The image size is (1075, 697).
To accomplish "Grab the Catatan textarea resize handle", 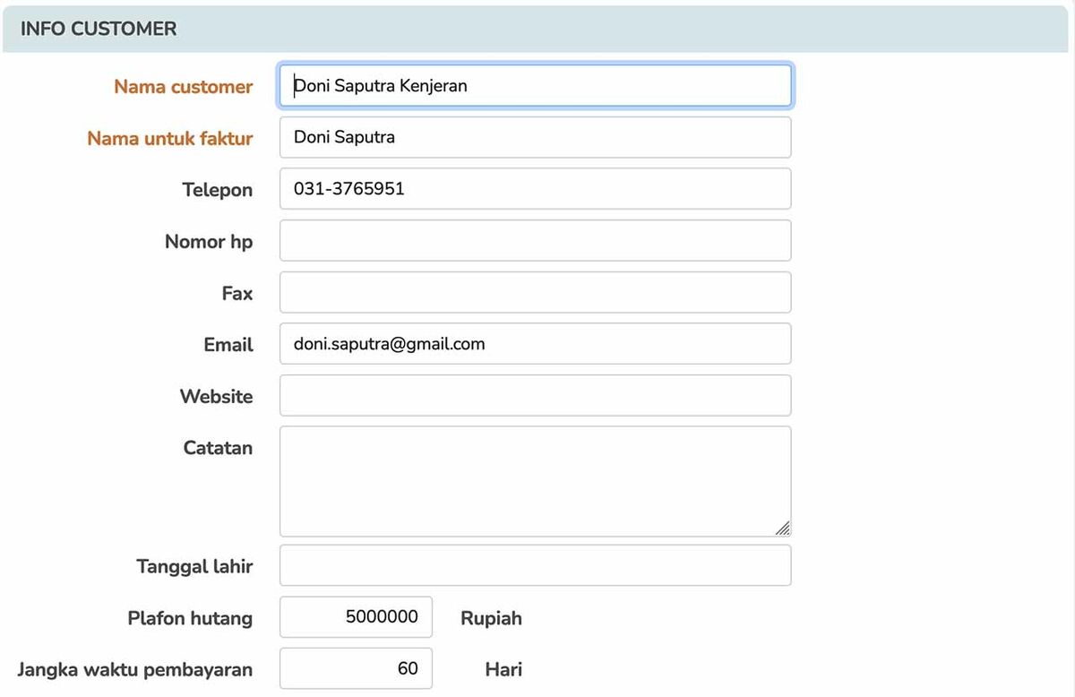I will pos(783,529).
